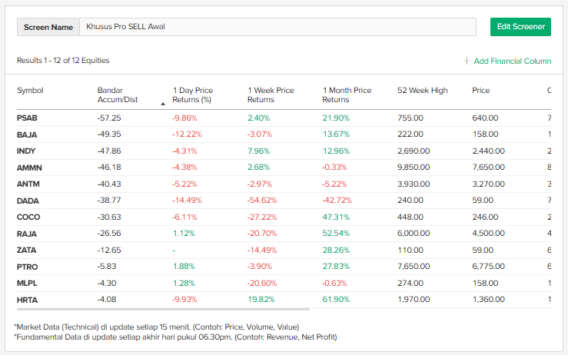Open the PSAB stock symbol
This screenshot has height=355, width=568.
tap(27, 118)
